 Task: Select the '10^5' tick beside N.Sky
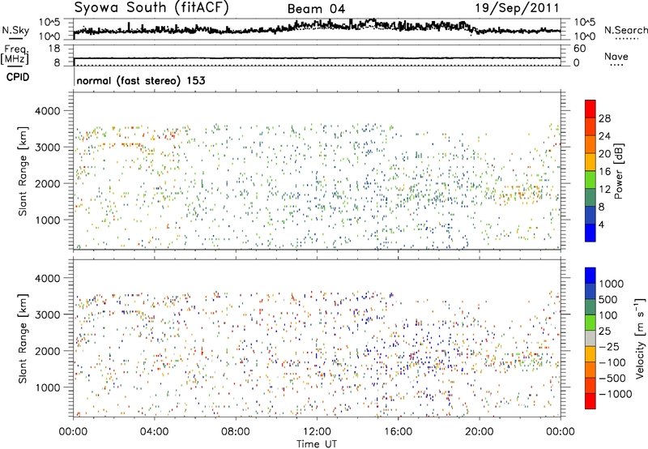[49, 22]
